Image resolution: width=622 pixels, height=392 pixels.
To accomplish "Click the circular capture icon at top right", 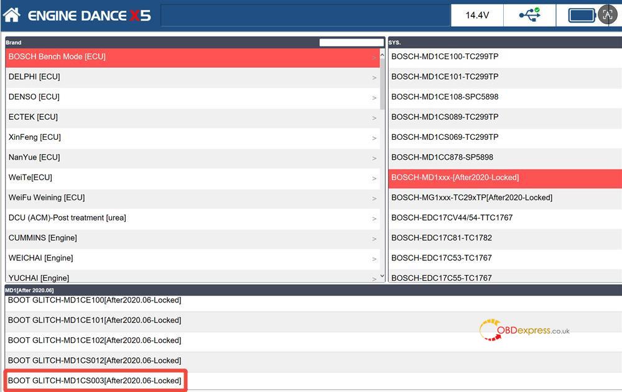I will [608, 15].
